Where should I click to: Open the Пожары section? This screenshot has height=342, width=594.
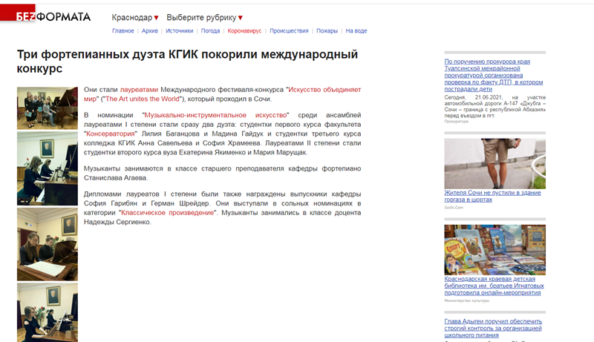(327, 31)
